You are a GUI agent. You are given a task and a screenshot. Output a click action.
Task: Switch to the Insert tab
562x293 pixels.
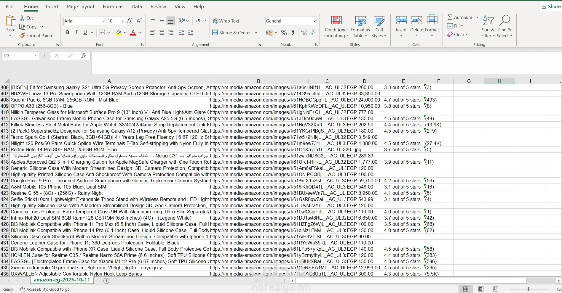(52, 7)
